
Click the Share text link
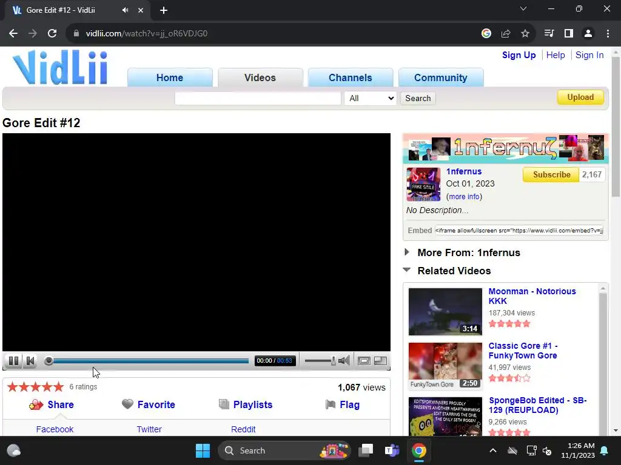pos(61,404)
